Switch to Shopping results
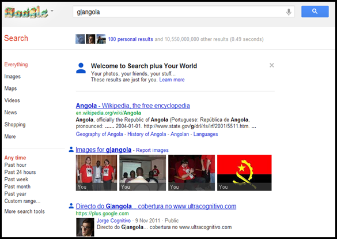Viewport: 337px width, 239px height. pos(15,125)
